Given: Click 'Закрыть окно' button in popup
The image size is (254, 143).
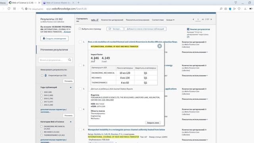Looking at the screenshot, I should click(x=153, y=123).
